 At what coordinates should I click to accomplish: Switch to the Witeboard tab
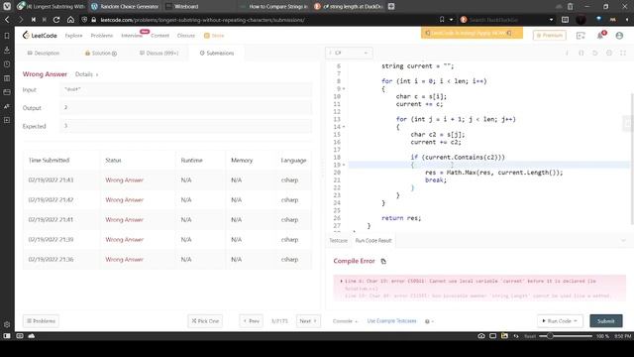[x=200, y=7]
